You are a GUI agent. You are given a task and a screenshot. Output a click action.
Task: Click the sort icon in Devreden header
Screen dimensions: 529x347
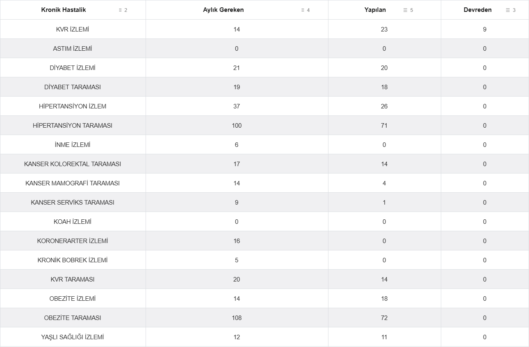click(x=508, y=10)
